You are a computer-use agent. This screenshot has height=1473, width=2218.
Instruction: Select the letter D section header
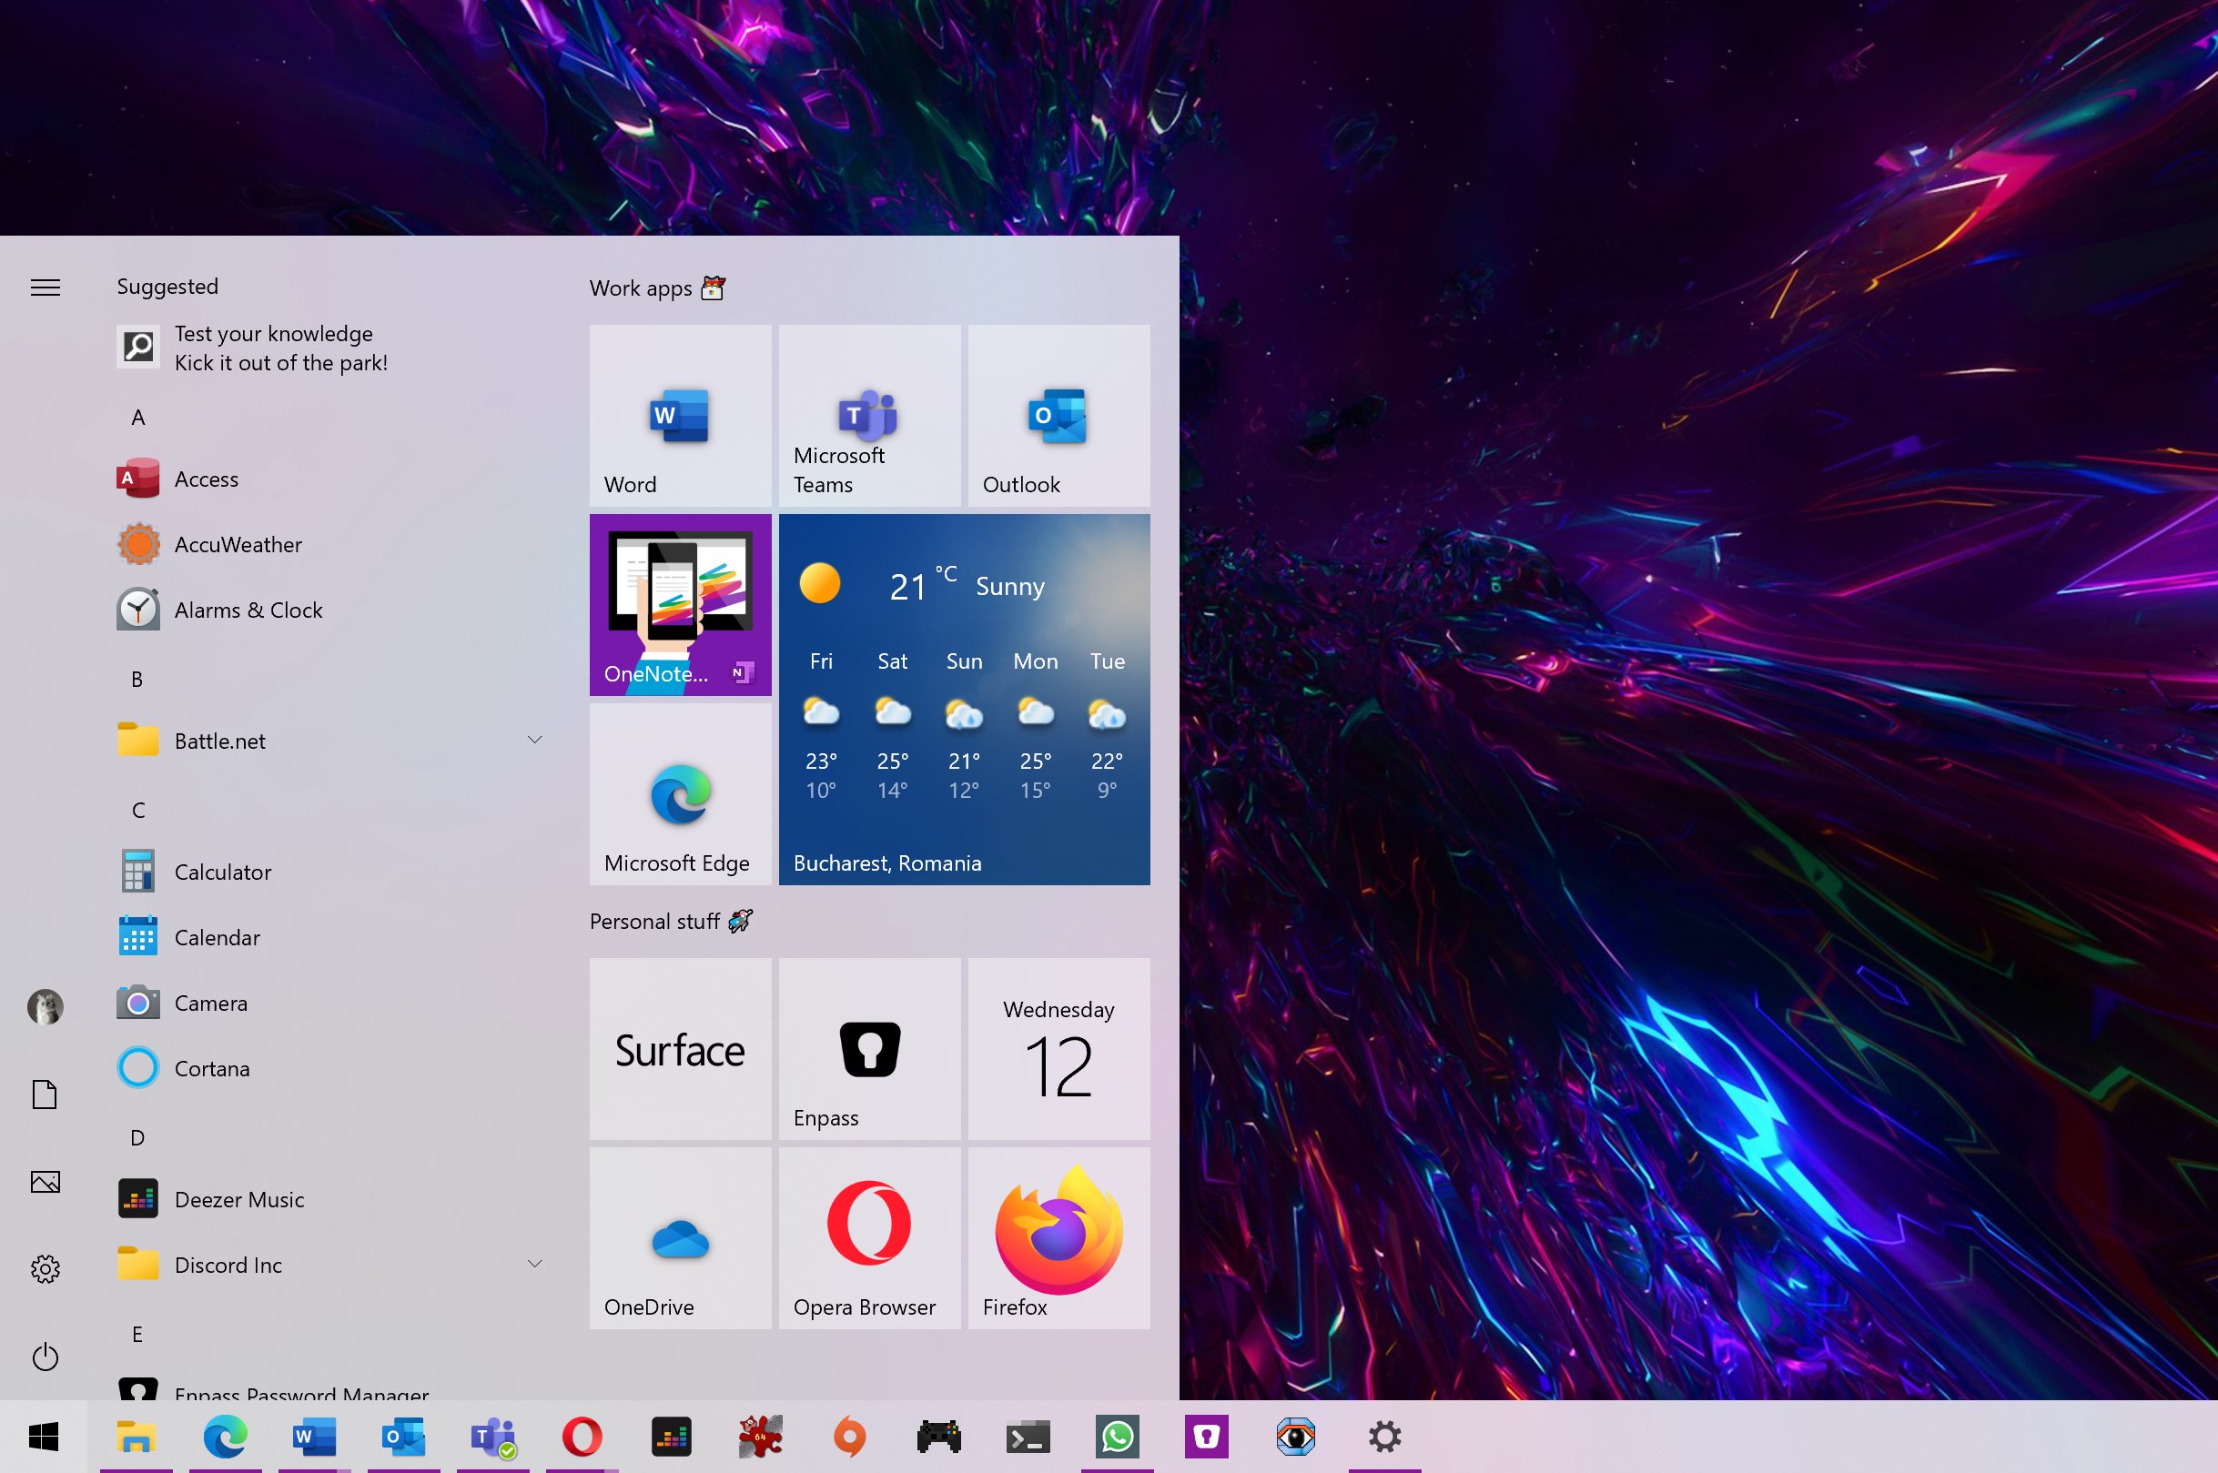[x=137, y=1138]
